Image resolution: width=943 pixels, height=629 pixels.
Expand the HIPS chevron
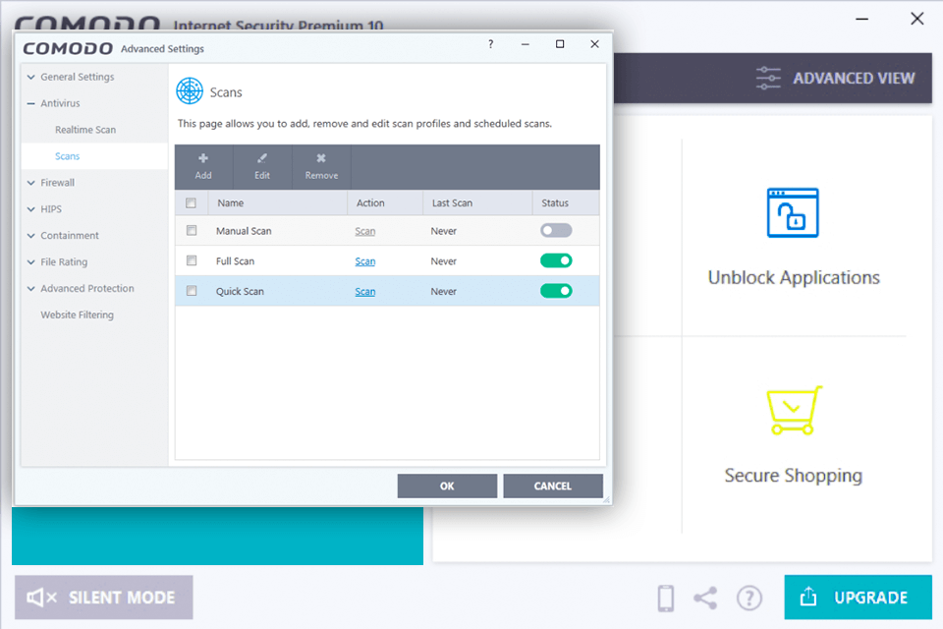(x=31, y=209)
